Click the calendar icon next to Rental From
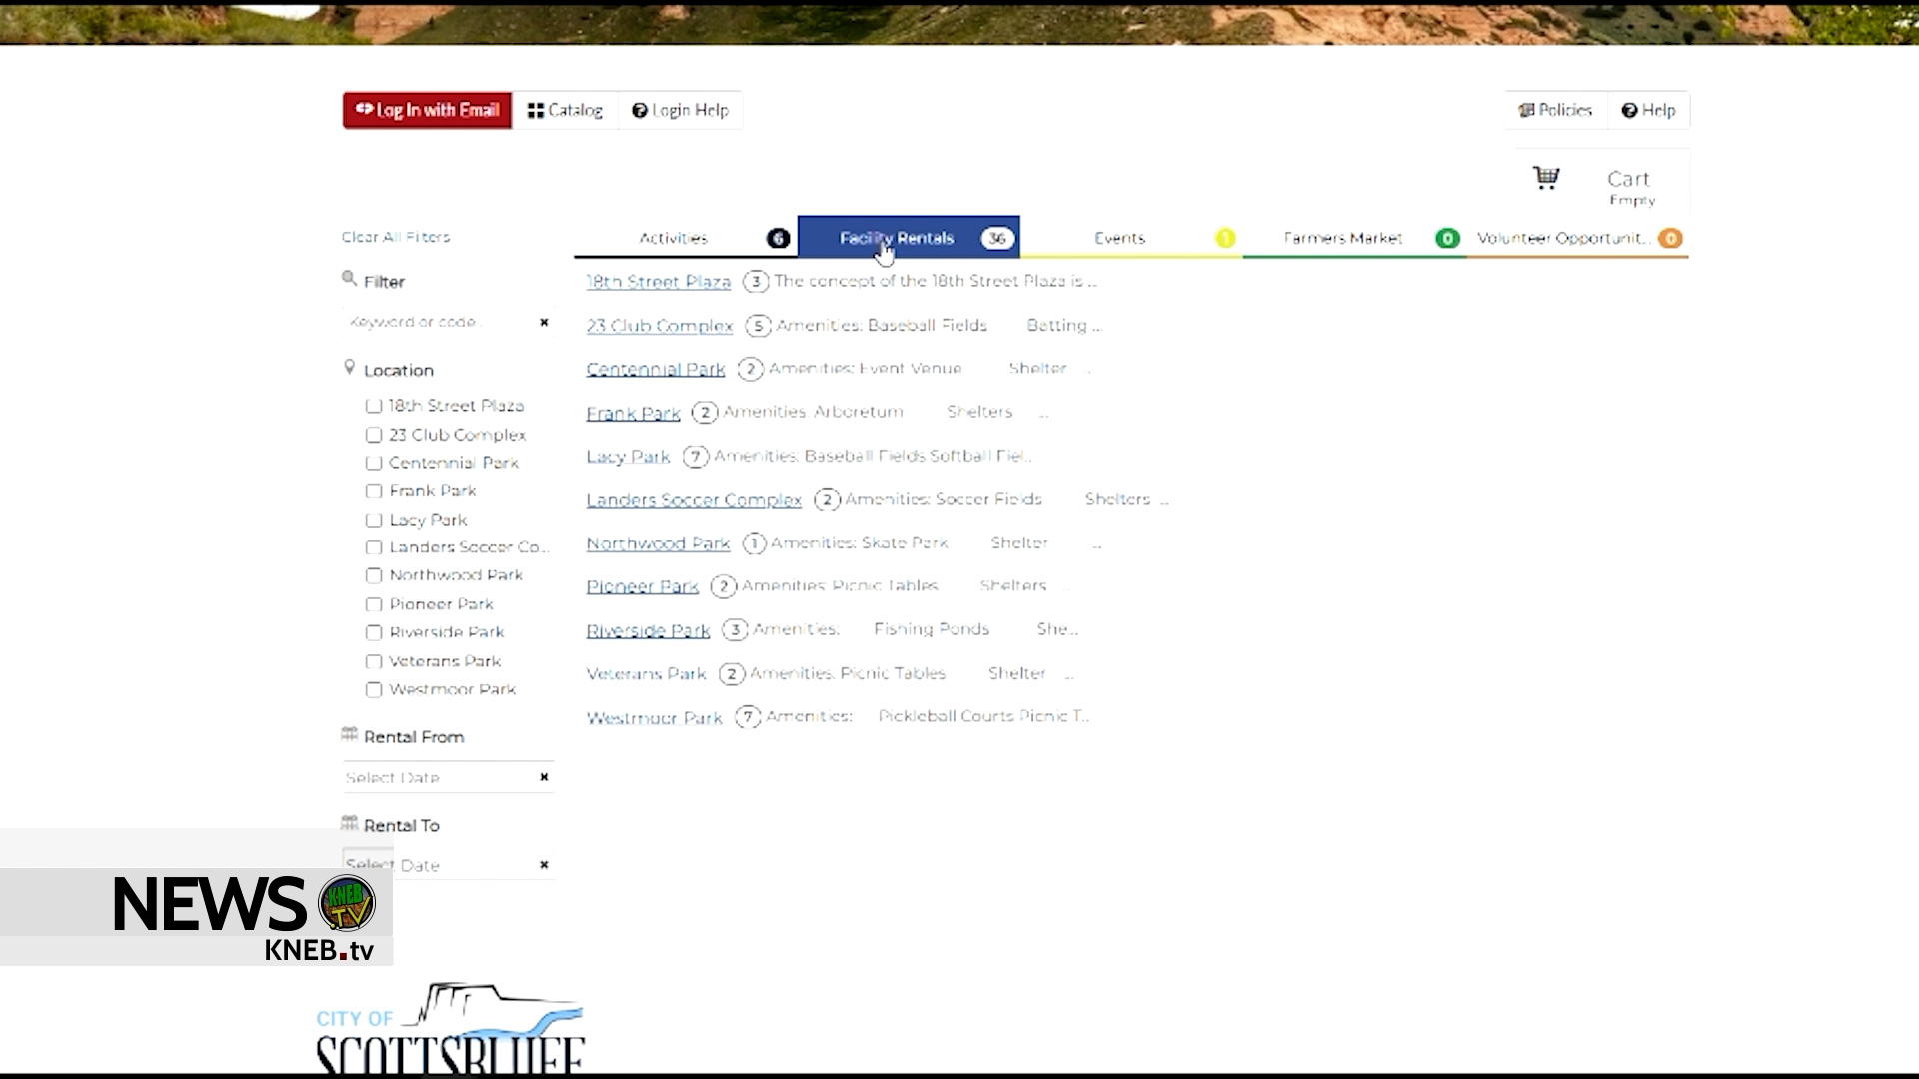 (x=350, y=733)
